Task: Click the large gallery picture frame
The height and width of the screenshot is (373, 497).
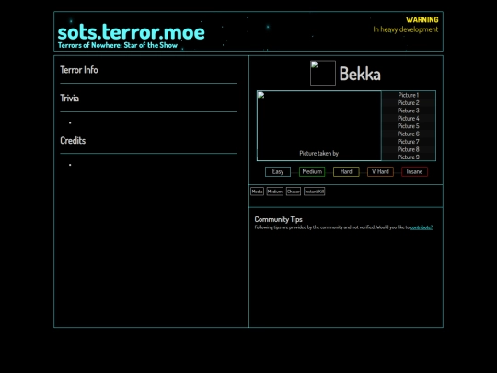Action: click(x=318, y=126)
